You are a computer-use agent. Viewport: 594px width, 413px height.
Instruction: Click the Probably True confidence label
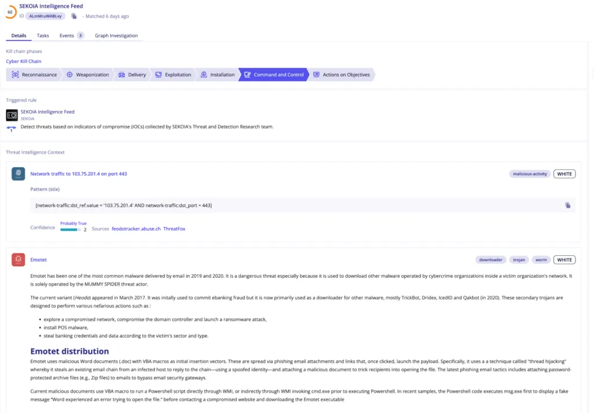[73, 223]
